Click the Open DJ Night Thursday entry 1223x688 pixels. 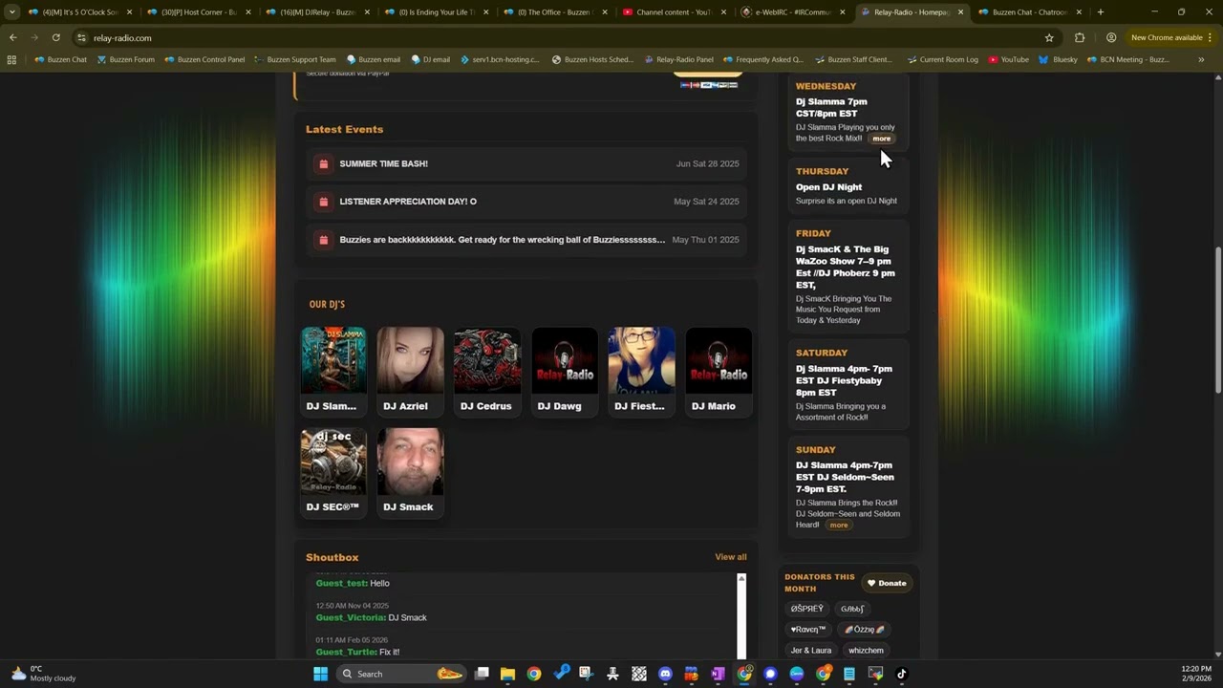pyautogui.click(x=848, y=185)
